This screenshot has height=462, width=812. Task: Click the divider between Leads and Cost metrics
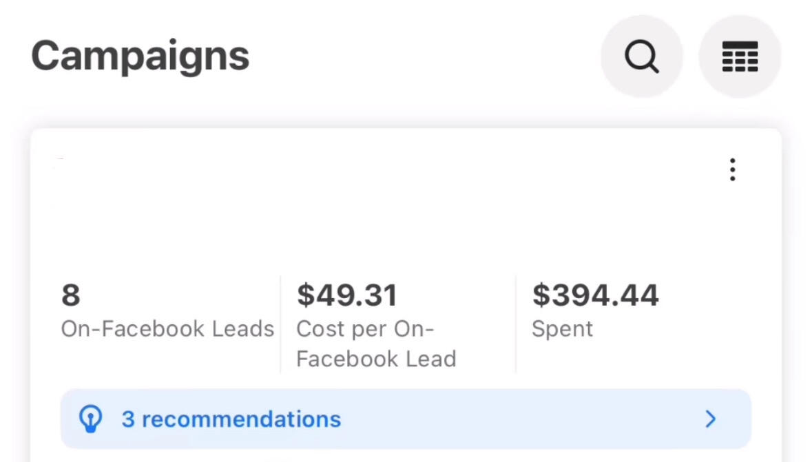coord(280,324)
